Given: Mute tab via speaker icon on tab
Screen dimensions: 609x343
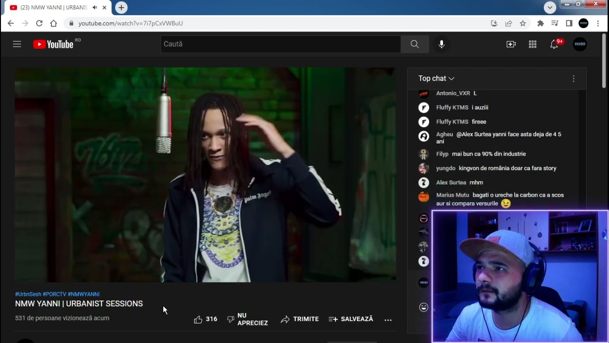Looking at the screenshot, I should pos(95,8).
